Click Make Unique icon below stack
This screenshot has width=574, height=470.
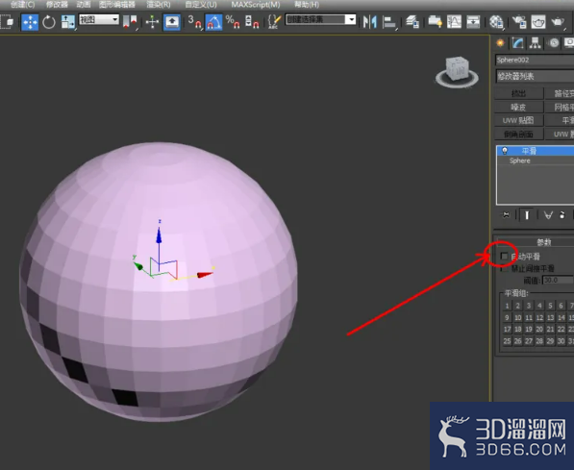(548, 215)
